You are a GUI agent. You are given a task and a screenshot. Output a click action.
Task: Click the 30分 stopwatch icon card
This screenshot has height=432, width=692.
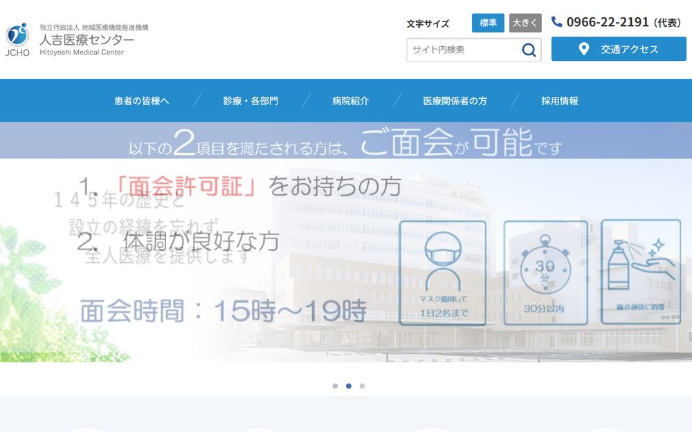click(545, 273)
